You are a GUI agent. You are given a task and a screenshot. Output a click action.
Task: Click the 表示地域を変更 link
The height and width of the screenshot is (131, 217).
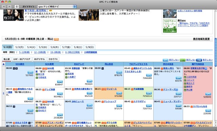coord(201,39)
